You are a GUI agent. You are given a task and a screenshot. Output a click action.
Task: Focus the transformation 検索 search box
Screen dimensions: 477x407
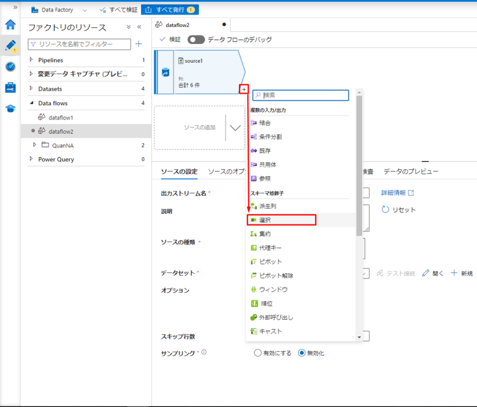pyautogui.click(x=300, y=95)
